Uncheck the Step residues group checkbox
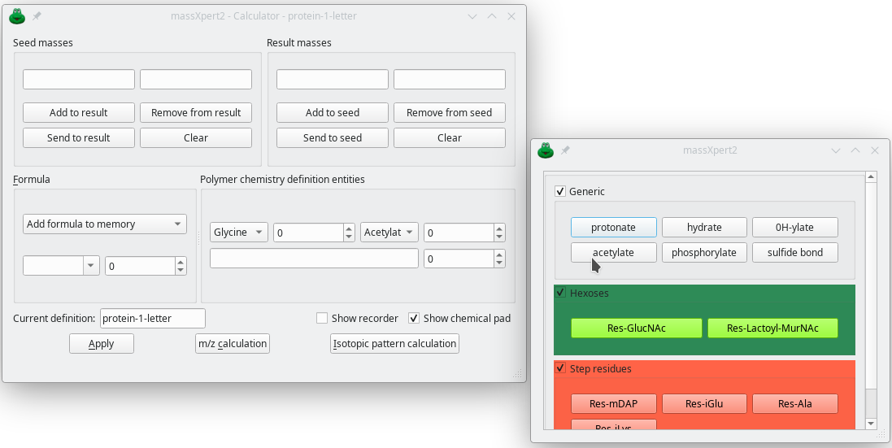The height and width of the screenshot is (448, 892). pyautogui.click(x=560, y=368)
